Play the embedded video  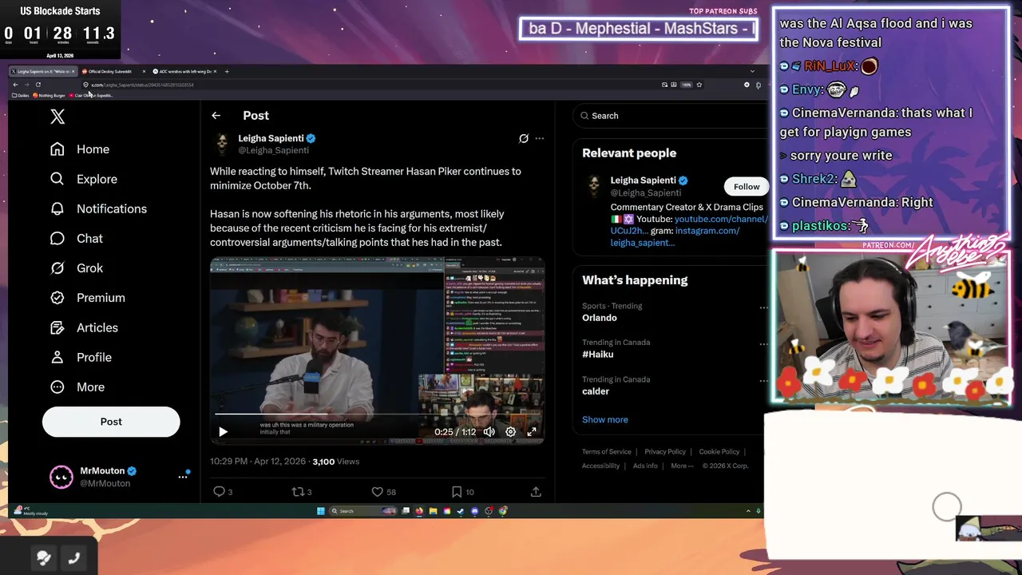pyautogui.click(x=223, y=432)
